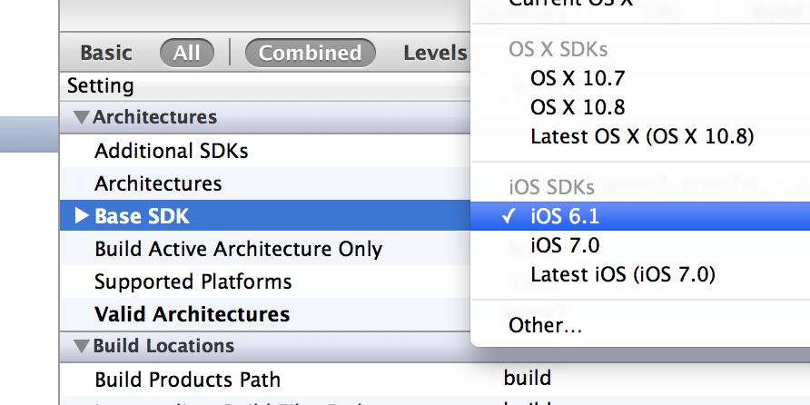Select the Architectures setting row

[x=265, y=183]
